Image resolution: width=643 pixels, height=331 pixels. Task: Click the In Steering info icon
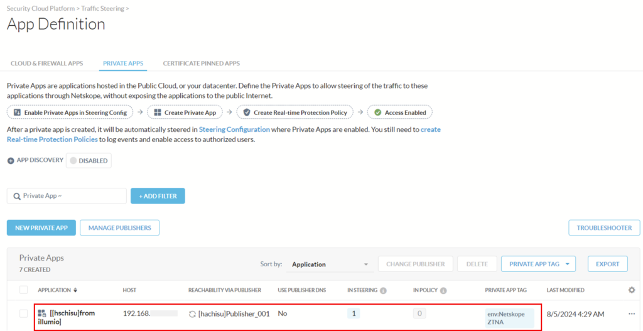click(384, 290)
